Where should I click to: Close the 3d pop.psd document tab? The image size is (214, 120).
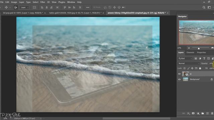45,13
